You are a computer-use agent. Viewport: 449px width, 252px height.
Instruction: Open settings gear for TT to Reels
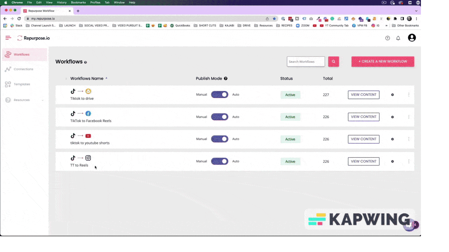coord(393,161)
